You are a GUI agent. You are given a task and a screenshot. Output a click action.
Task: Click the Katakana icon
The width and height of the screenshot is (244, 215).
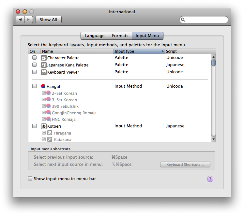tap(50, 139)
